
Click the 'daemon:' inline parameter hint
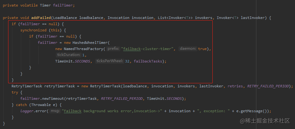coord(188,49)
